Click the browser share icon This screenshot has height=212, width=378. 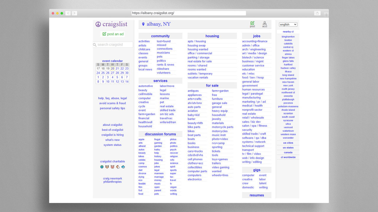pos(317,13)
